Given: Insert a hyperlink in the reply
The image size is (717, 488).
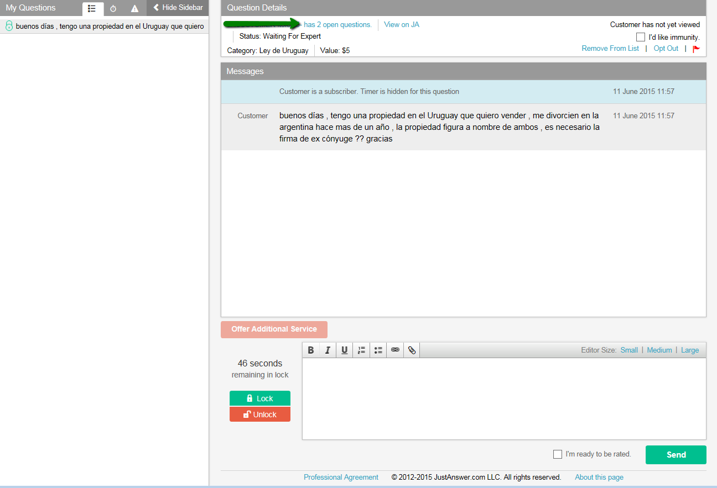Looking at the screenshot, I should (395, 350).
